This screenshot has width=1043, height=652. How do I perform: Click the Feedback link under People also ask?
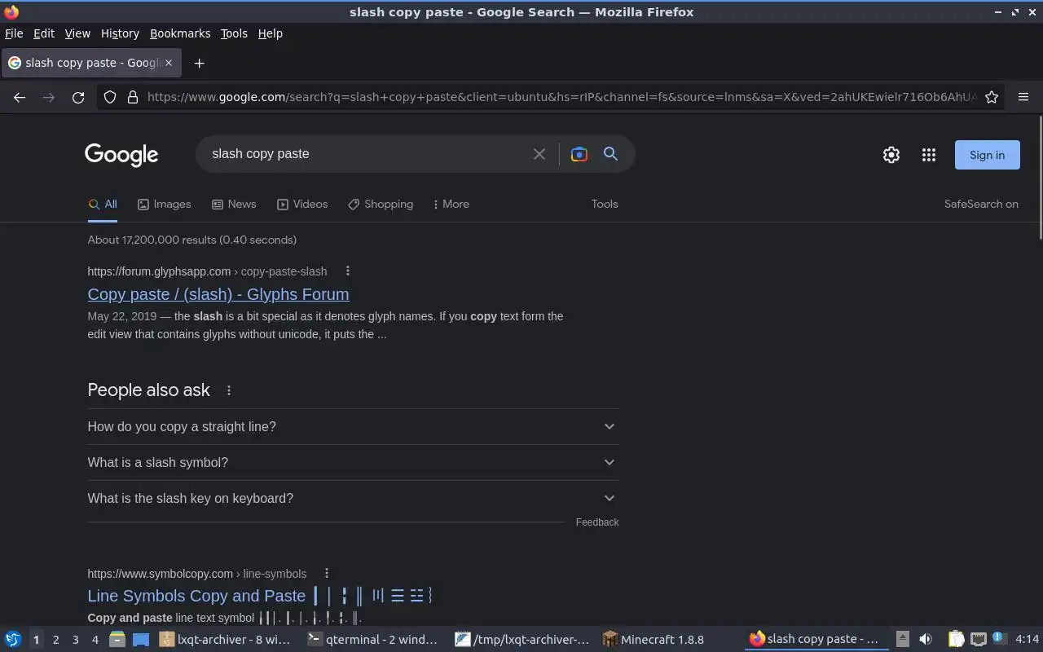[x=597, y=522]
